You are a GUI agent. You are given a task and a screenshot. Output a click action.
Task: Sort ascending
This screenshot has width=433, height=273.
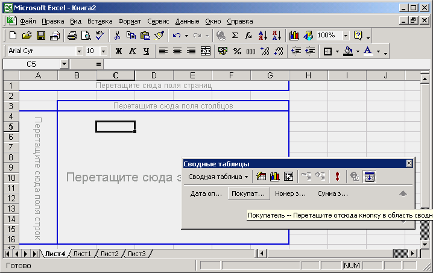tap(262, 36)
